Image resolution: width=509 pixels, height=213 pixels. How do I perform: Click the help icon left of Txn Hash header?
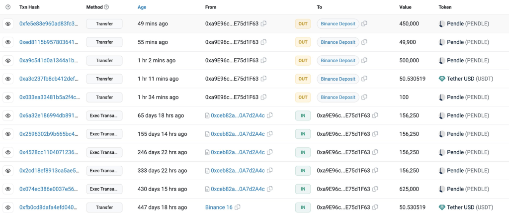[x=8, y=7]
